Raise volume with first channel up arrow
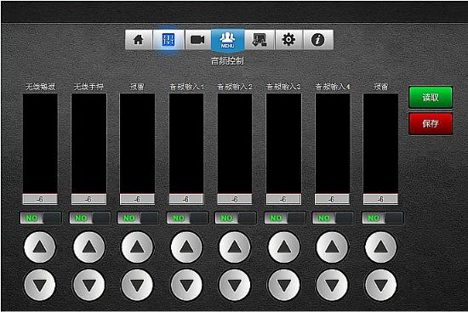The image size is (468, 312). pos(40,247)
